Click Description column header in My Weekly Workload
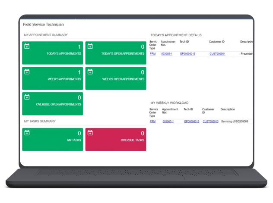The height and width of the screenshot is (203, 273). tap(228, 109)
